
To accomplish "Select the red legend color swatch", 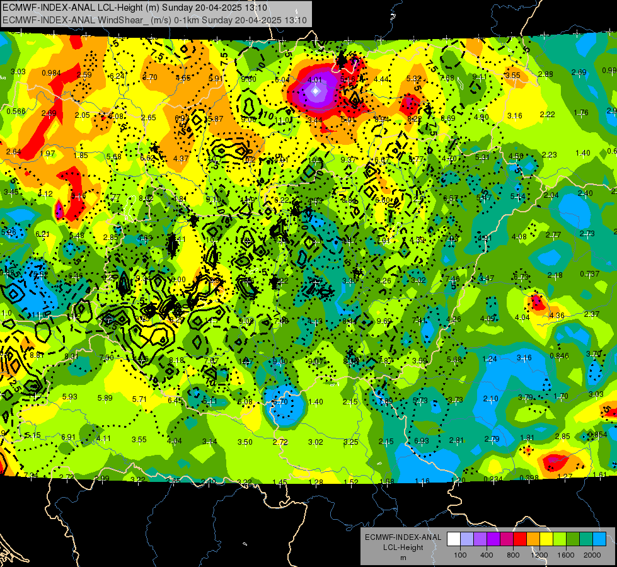I will click(x=520, y=539).
